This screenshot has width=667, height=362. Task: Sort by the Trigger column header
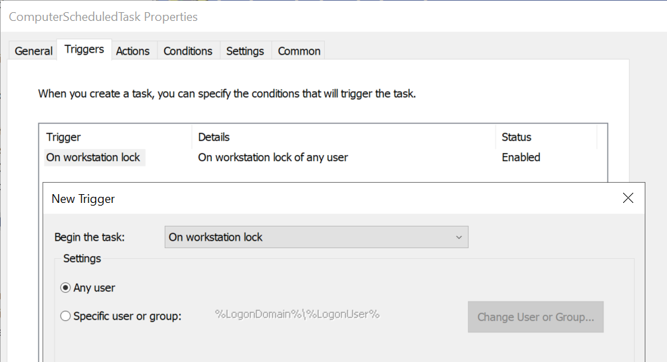point(63,137)
